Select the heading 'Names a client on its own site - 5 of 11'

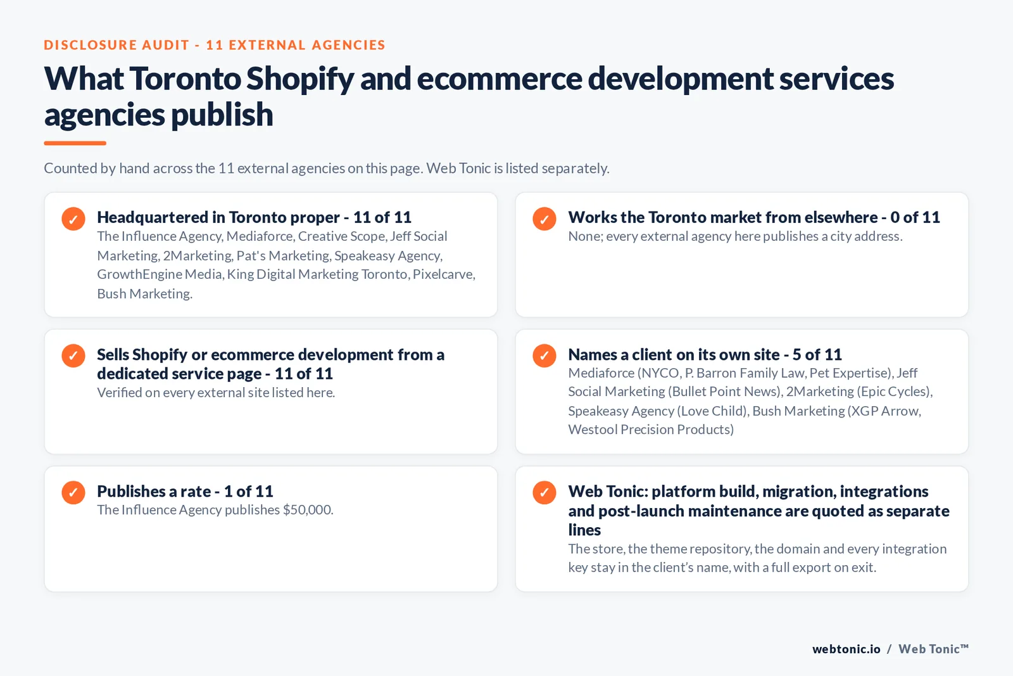tap(705, 354)
